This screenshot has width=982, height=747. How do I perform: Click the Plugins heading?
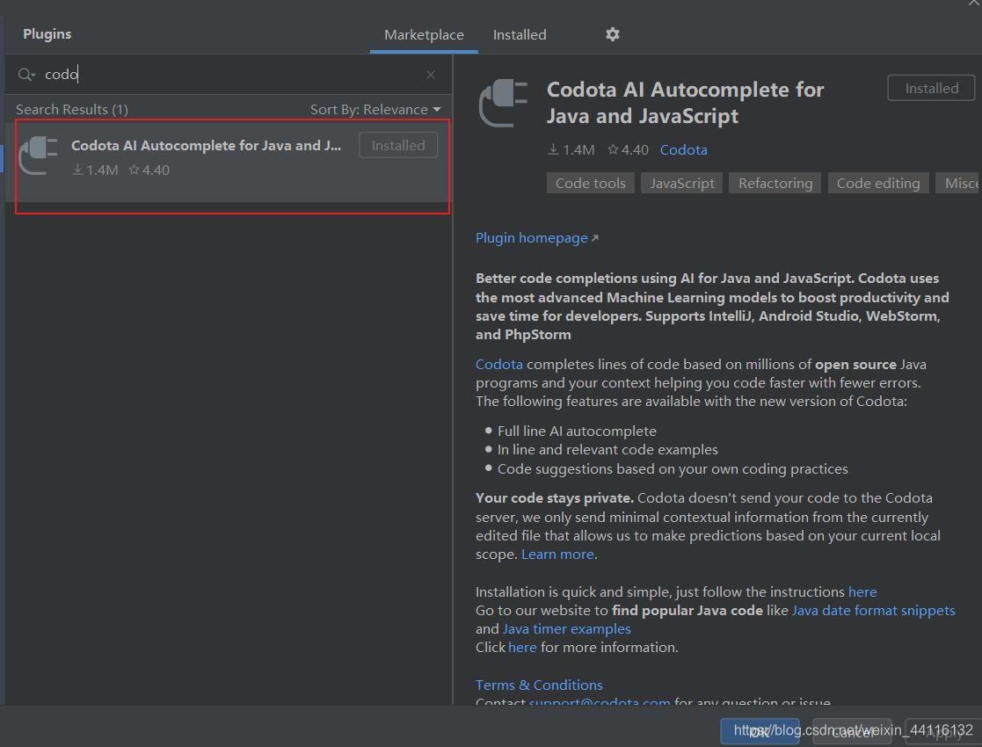(x=47, y=33)
